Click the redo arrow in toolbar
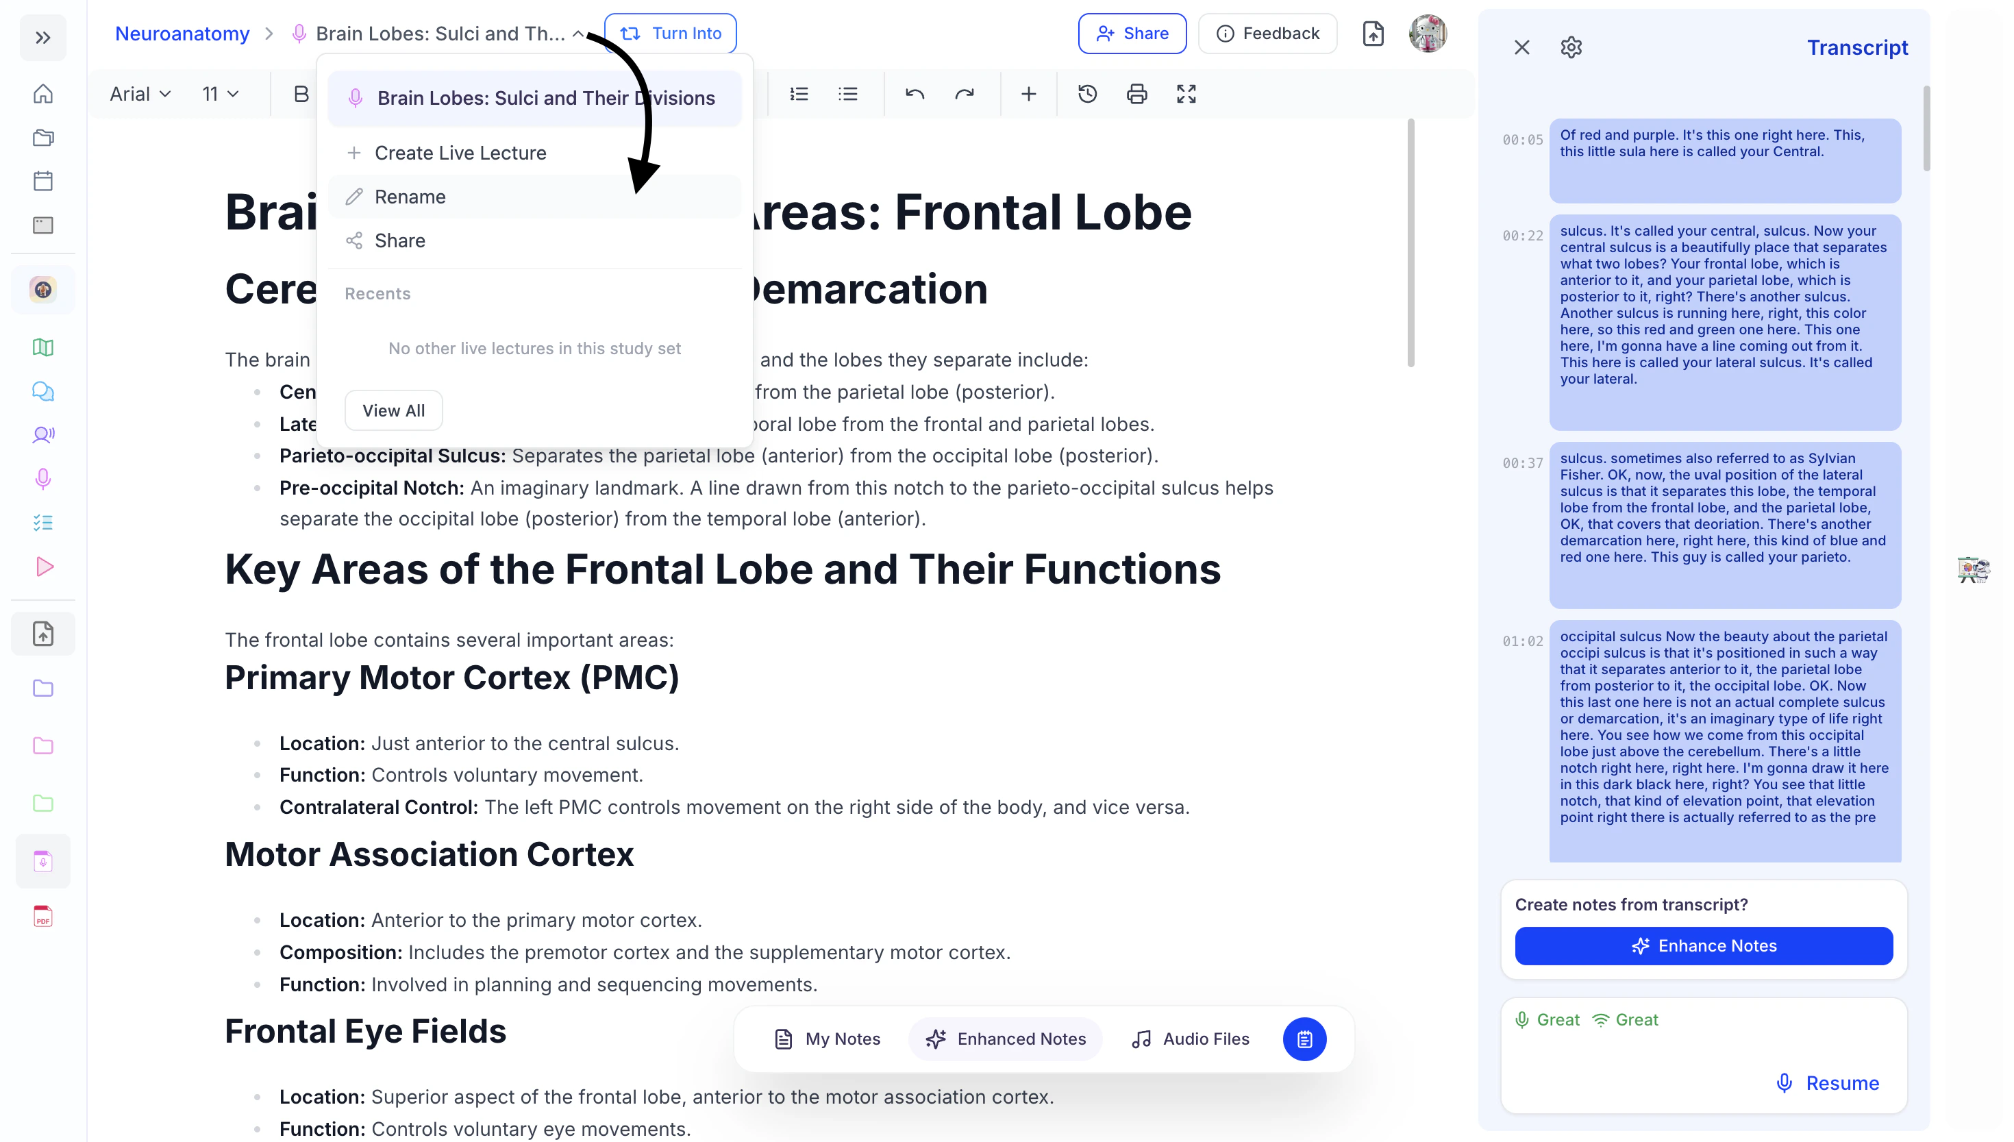 pos(964,94)
